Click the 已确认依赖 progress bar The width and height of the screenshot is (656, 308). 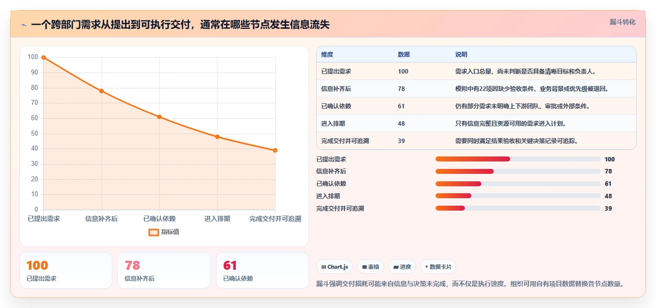(x=518, y=184)
